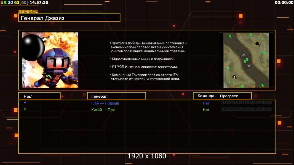Screen dimensions: 294x165
Task: Click the 'Прогресс' column header
Action: coord(229,96)
